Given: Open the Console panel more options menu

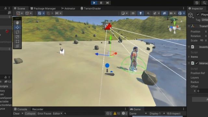Looking at the screenshot, I should (x=125, y=109).
